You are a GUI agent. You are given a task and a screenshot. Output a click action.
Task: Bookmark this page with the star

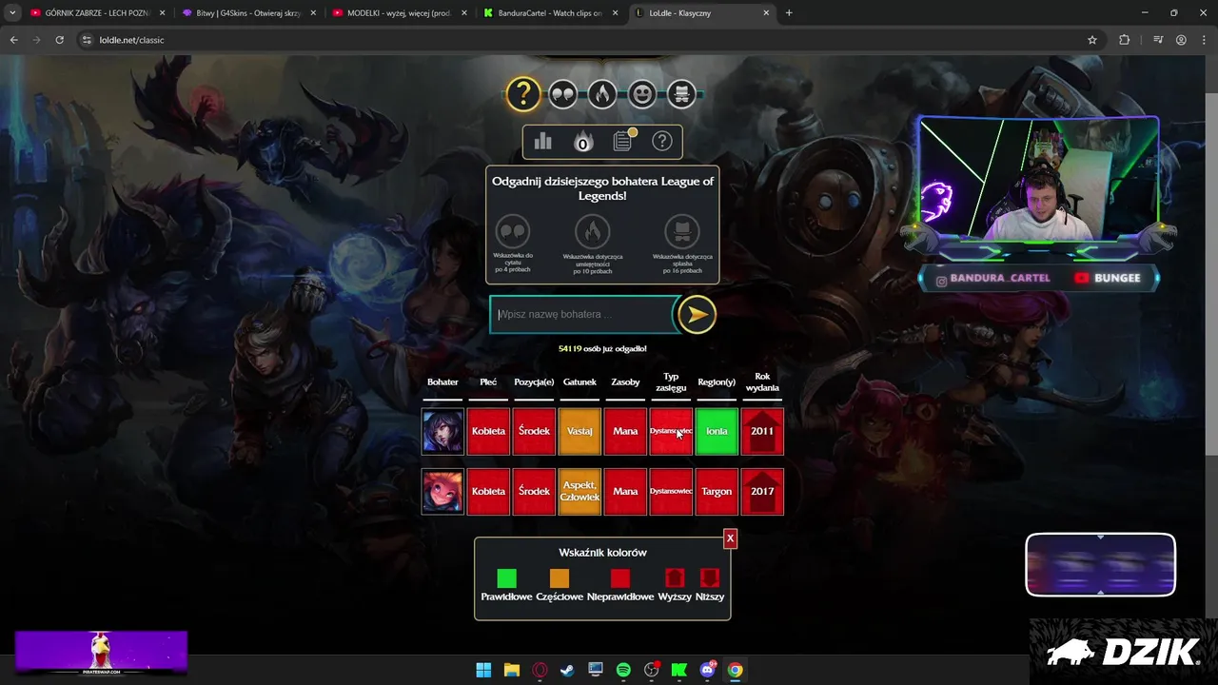pos(1092,40)
